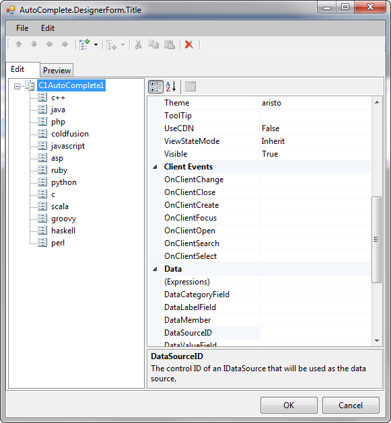The height and width of the screenshot is (423, 391).
Task: Switch property grid to Alphabetical sorting
Action: [171, 87]
